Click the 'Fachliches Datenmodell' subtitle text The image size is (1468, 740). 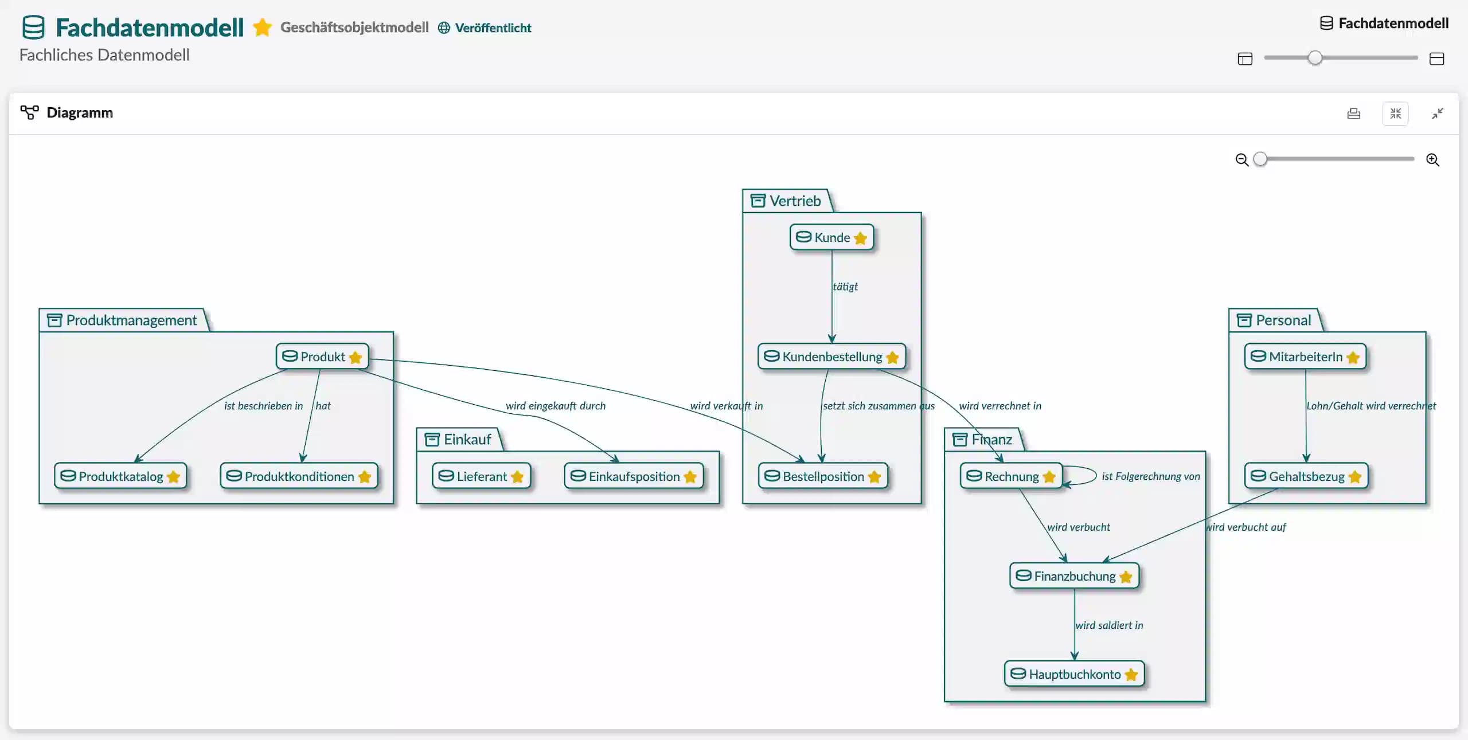104,55
